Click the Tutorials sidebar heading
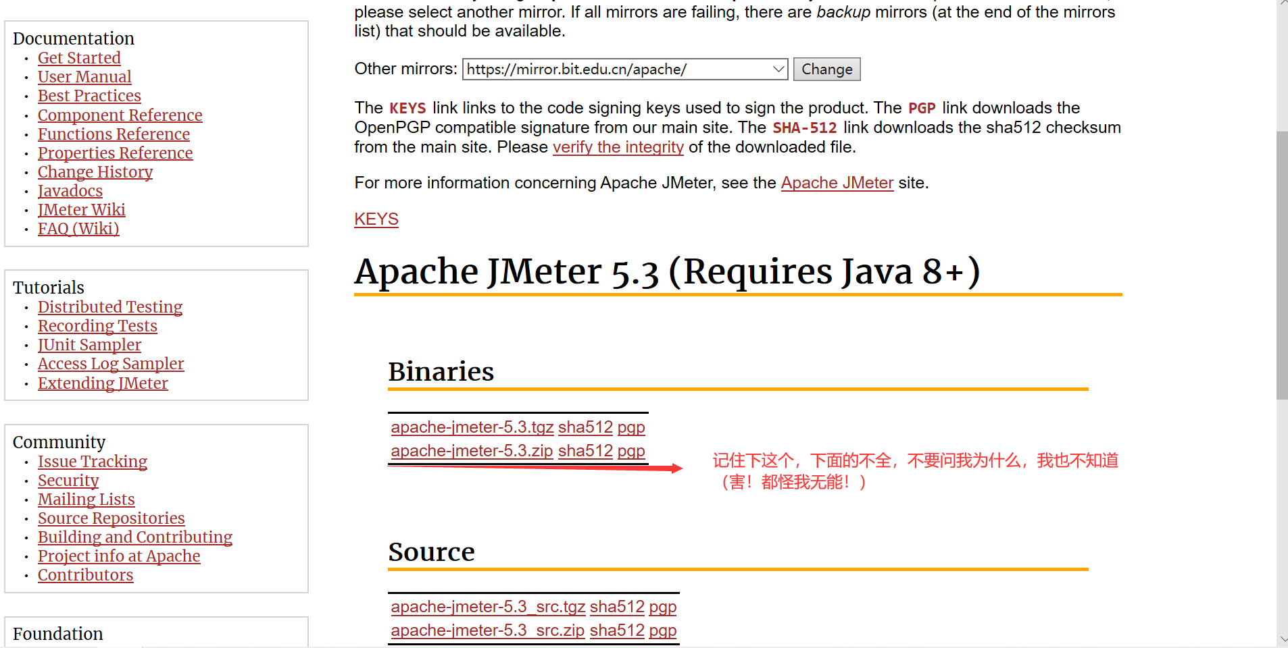The image size is (1288, 648). [x=49, y=288]
